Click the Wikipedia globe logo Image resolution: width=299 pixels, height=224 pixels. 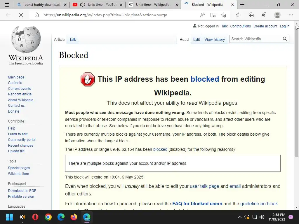[26, 39]
